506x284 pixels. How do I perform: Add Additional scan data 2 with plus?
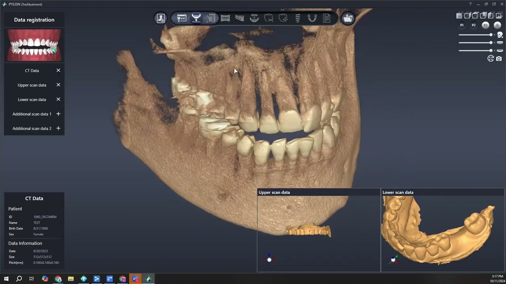(x=58, y=128)
